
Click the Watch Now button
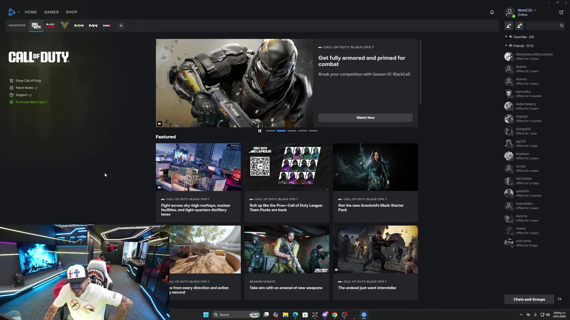(x=365, y=117)
